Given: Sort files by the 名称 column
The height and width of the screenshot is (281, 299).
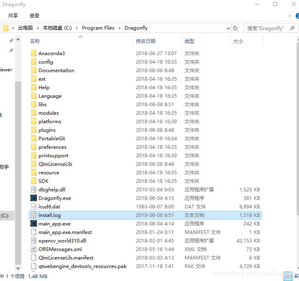Looking at the screenshot, I should pyautogui.click(x=35, y=41).
